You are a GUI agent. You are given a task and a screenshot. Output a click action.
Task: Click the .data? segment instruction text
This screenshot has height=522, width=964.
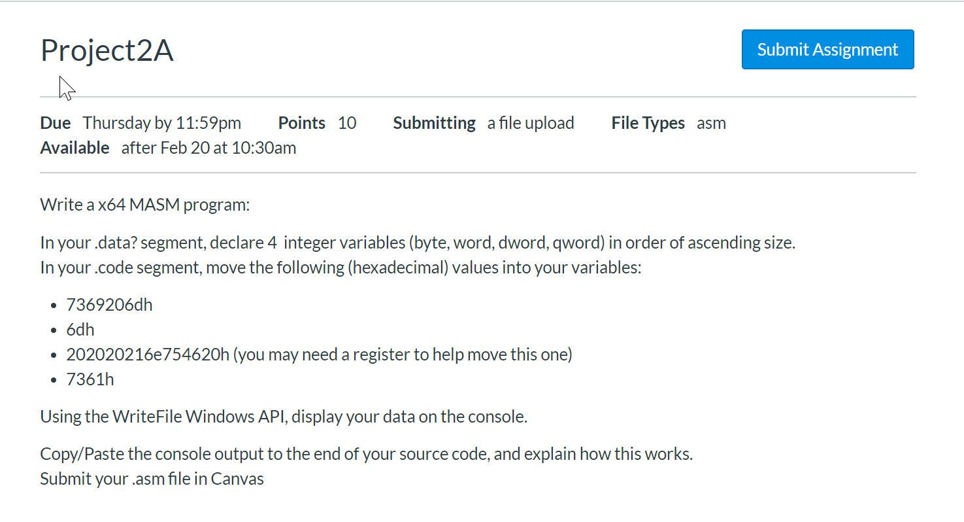pyautogui.click(x=418, y=242)
